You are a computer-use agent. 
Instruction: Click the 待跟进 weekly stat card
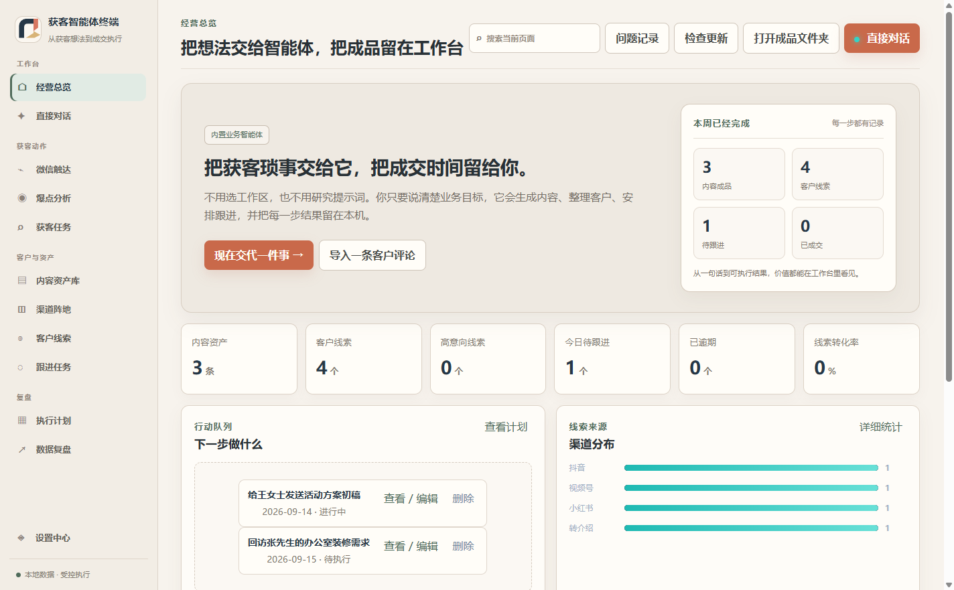coord(739,233)
